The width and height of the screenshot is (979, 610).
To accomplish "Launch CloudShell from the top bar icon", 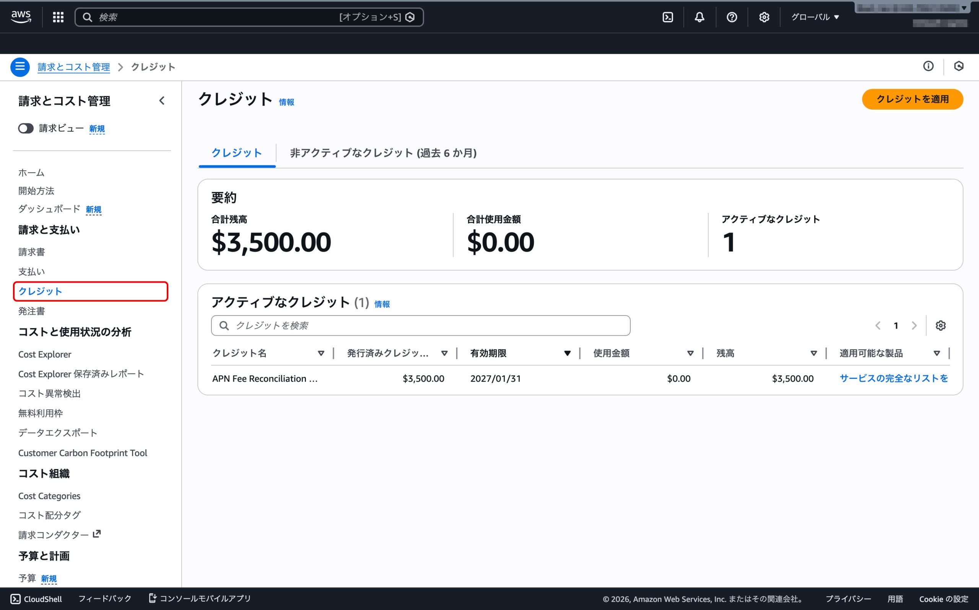I will [x=668, y=17].
